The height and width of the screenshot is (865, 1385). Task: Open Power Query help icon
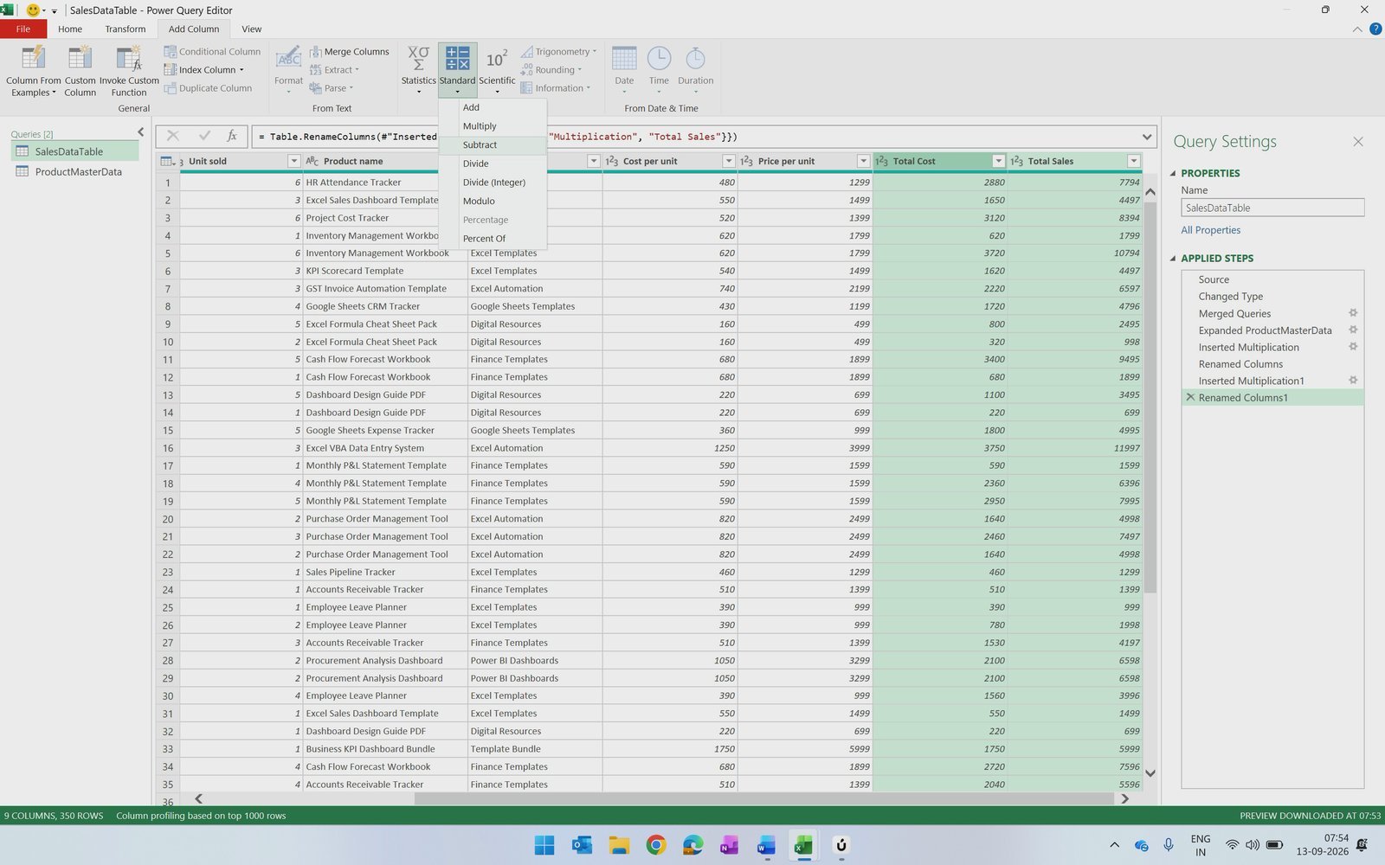[x=1375, y=29]
